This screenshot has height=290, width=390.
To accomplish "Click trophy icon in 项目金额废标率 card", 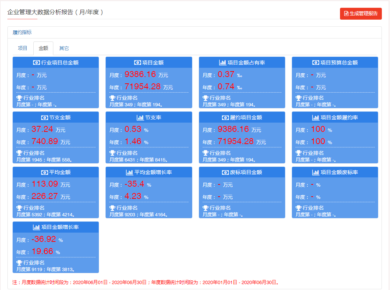I will coord(299,208).
